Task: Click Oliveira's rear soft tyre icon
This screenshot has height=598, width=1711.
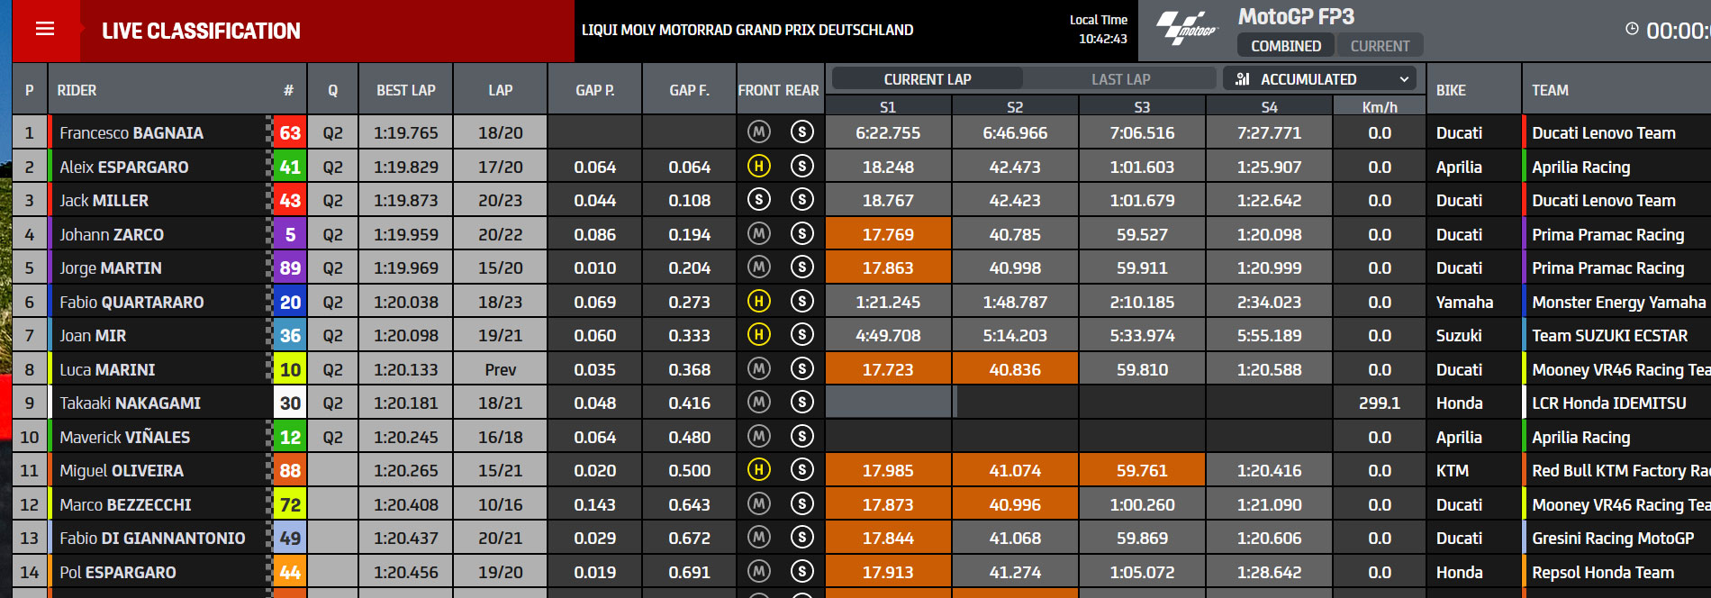Action: (802, 470)
